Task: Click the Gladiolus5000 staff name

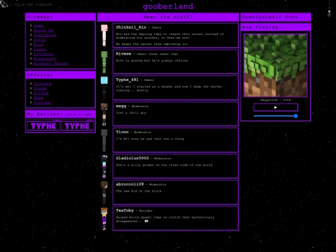Action: click(x=132, y=158)
